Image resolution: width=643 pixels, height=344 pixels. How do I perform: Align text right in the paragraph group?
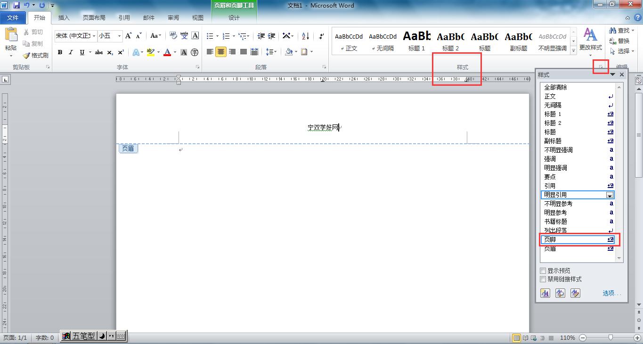232,52
